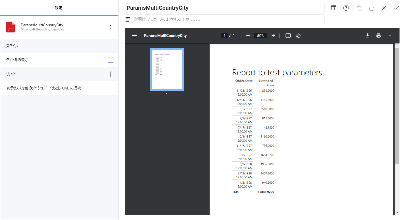This screenshot has width=404, height=220.
Task: Click the Order Date column header
Action: tap(244, 81)
